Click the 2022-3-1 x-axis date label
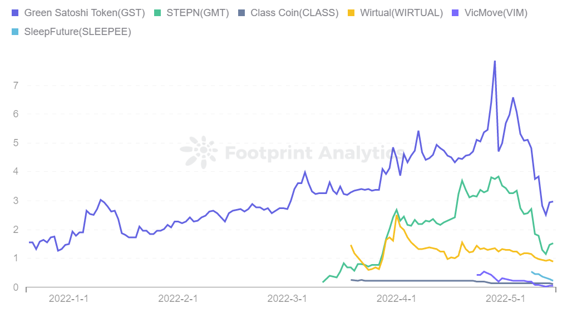The image size is (572, 318). click(287, 299)
